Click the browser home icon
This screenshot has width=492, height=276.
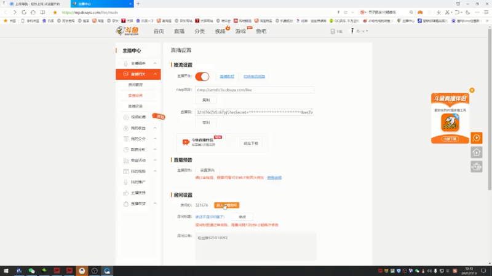33,12
